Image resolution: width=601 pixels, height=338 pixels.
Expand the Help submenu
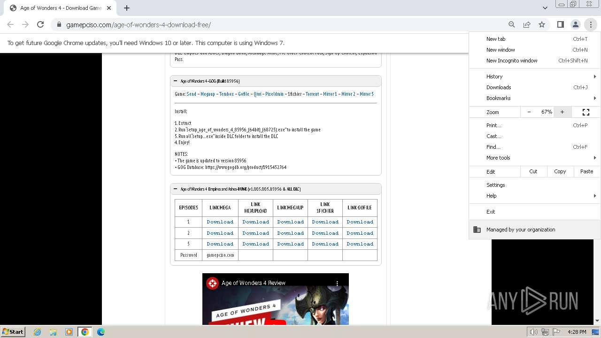(535, 196)
